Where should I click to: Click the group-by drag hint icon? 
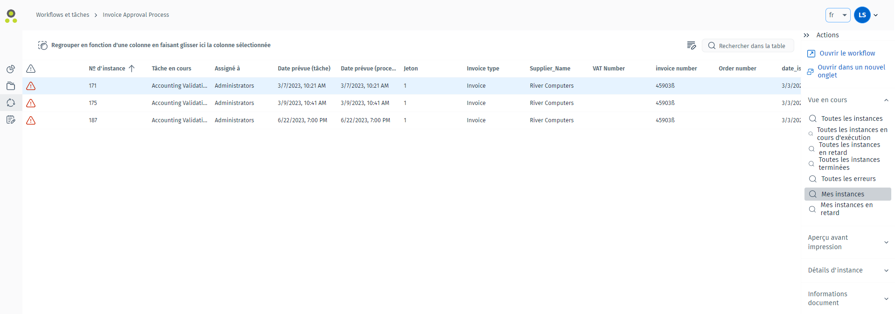(x=43, y=45)
